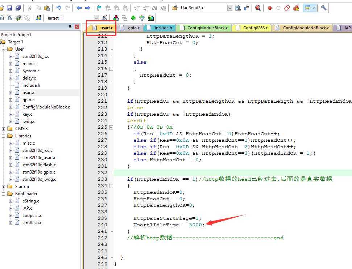Select main.c in the project tree
352x269 pixels.
pyautogui.click(x=29, y=64)
